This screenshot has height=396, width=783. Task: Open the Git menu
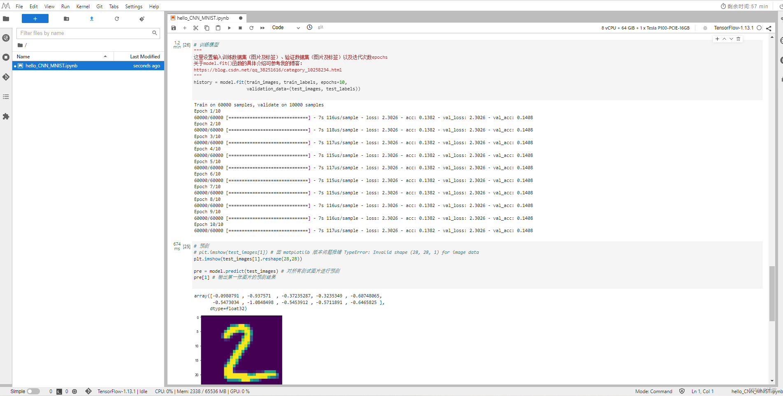pyautogui.click(x=100, y=7)
